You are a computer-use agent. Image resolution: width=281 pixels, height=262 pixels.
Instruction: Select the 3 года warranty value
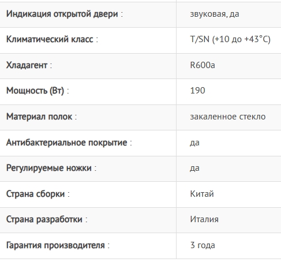click(x=203, y=245)
